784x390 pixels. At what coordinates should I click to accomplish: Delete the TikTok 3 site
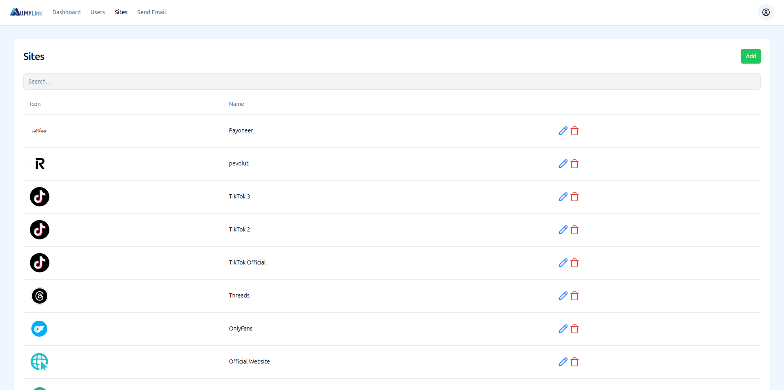[575, 197]
